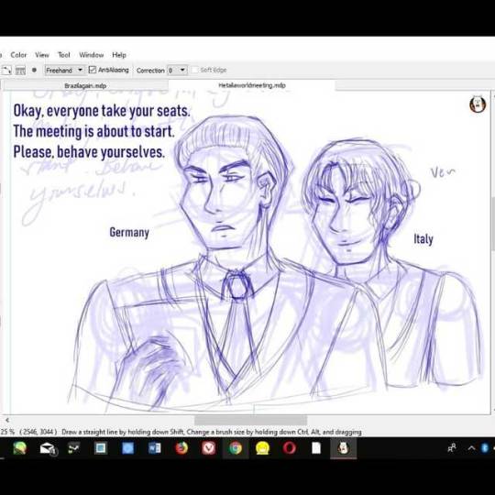Screen dimensions: 495x495
Task: Open the Help menu
Action: [x=119, y=55]
